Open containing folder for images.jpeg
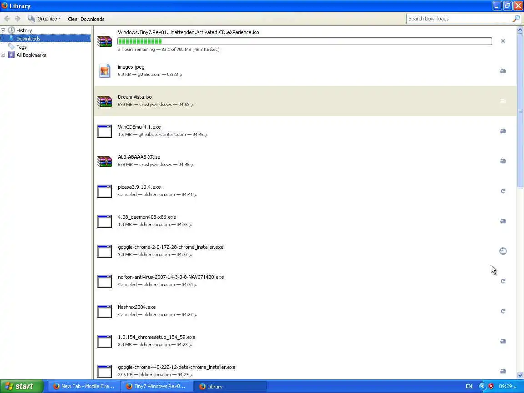The image size is (524, 393). coord(503,71)
